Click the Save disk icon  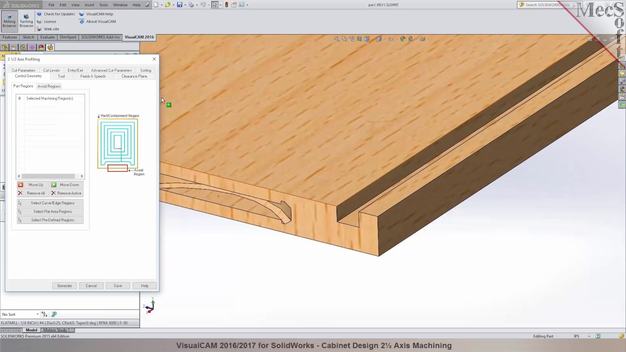pos(179,5)
